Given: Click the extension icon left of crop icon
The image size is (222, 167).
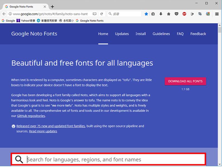Looking at the screenshot, I should click(x=192, y=14).
